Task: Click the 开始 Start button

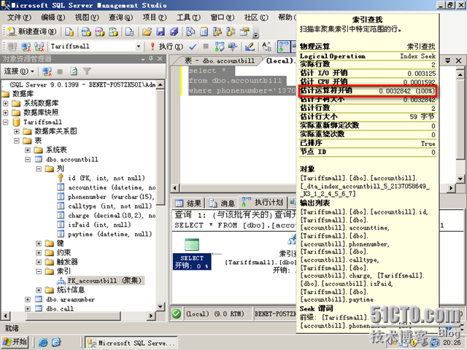Action: click(15, 342)
